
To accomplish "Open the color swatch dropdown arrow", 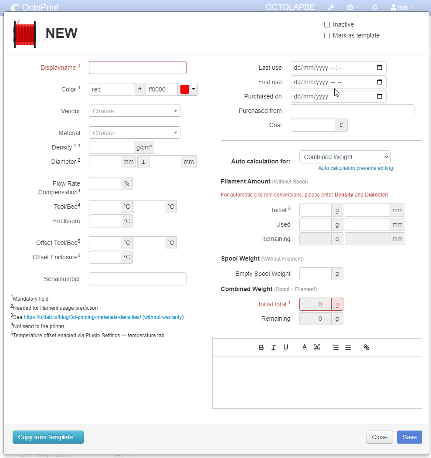I will (x=193, y=89).
